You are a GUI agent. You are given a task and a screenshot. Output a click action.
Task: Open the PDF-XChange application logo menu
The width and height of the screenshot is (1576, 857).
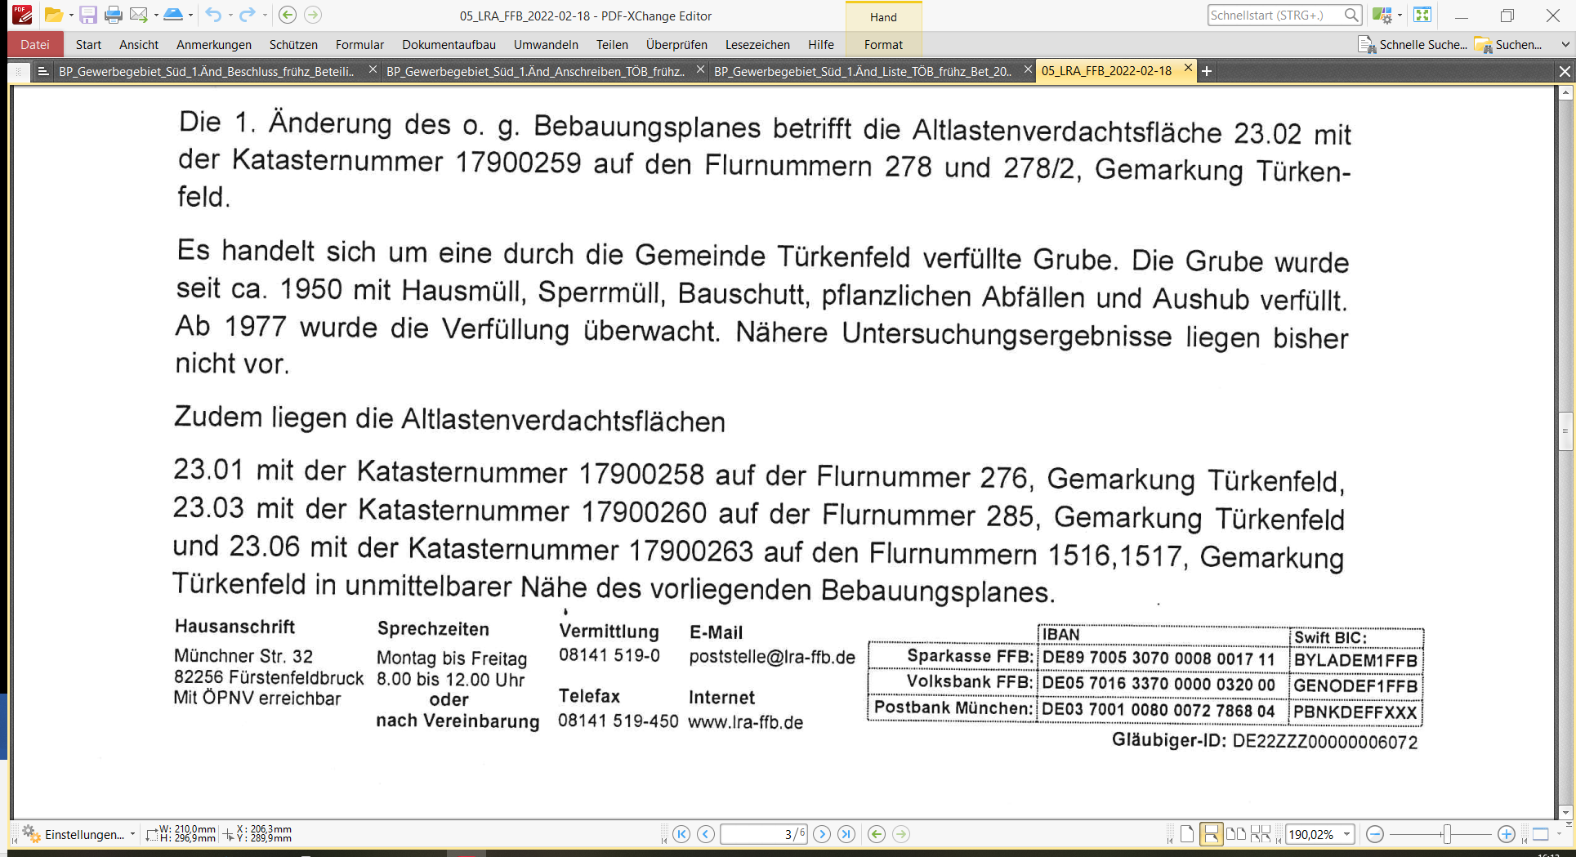coord(22,15)
